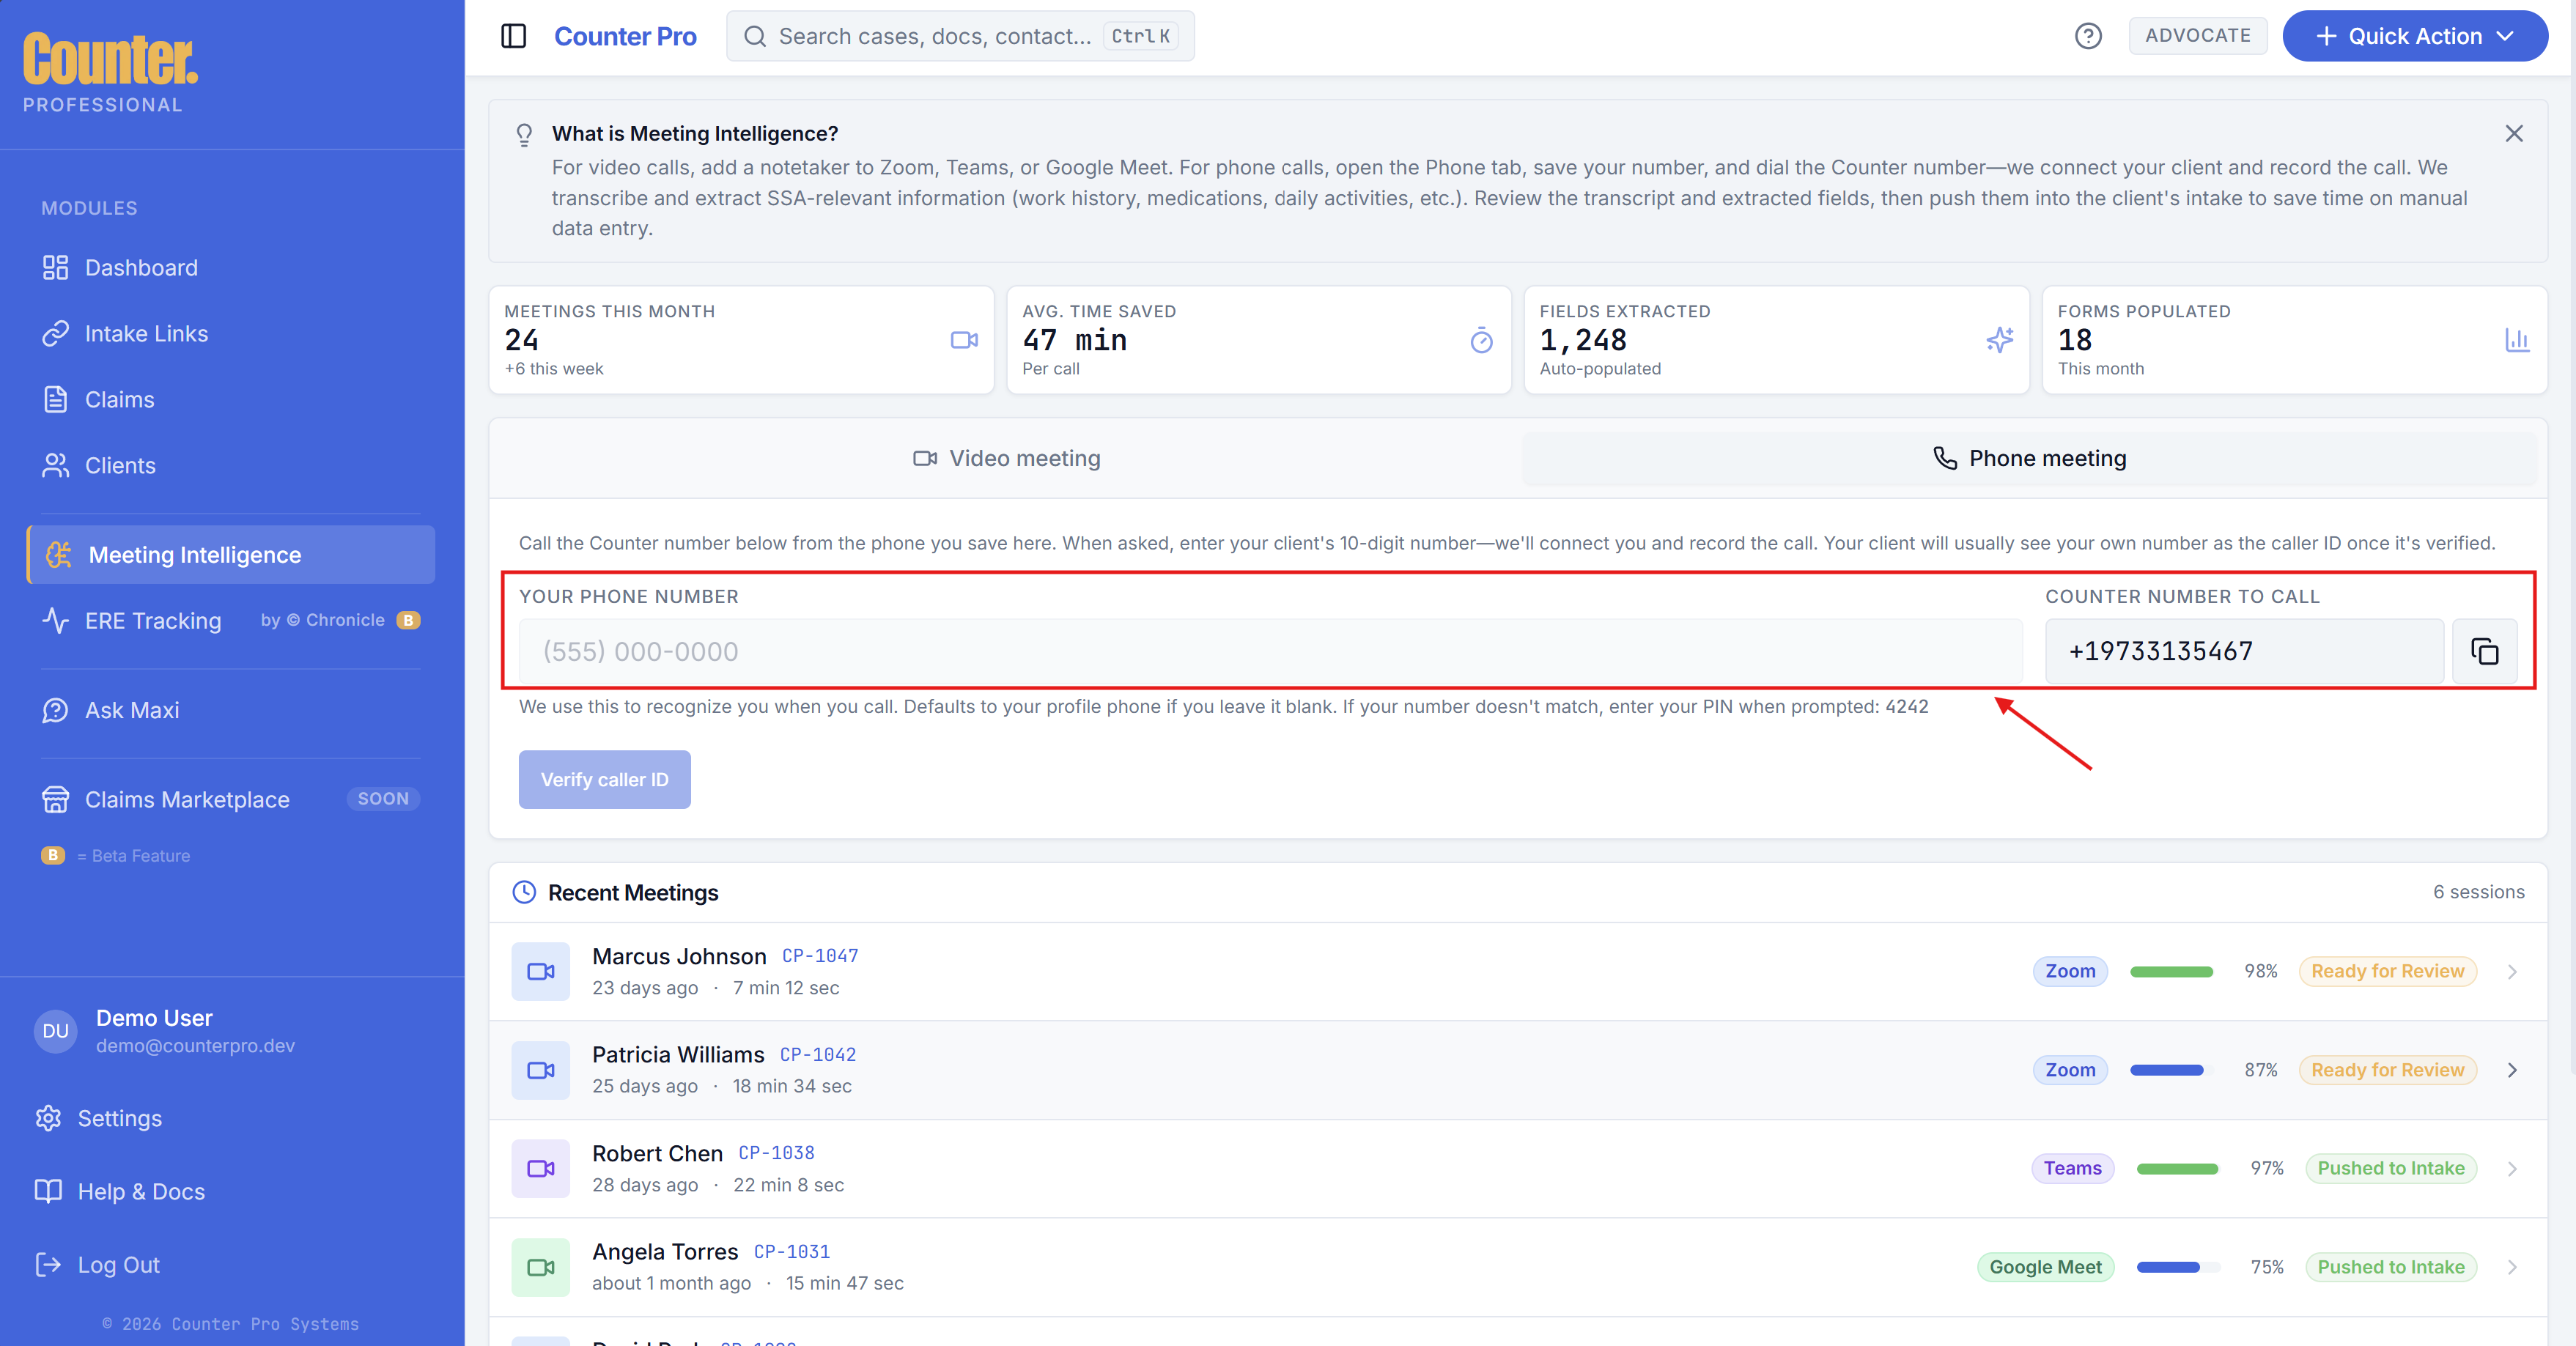Click Marcus Johnson's 98% confidence bar

2171,972
